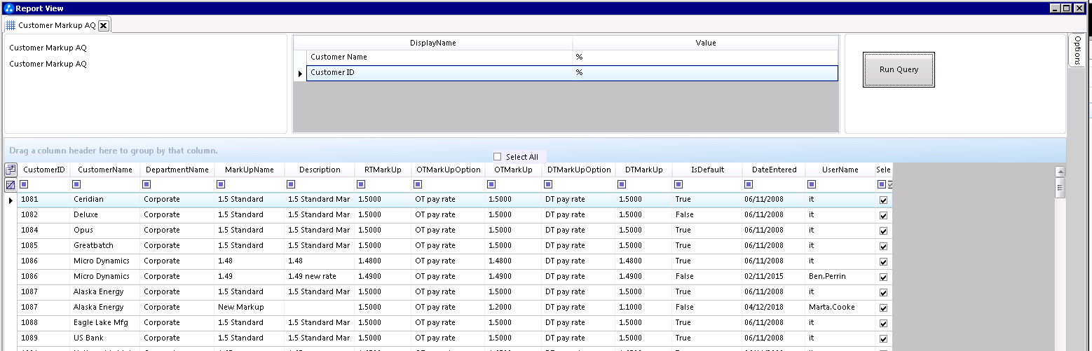This screenshot has height=351, width=1092.
Task: Uncheck the Select box for US Bank row
Action: (883, 338)
